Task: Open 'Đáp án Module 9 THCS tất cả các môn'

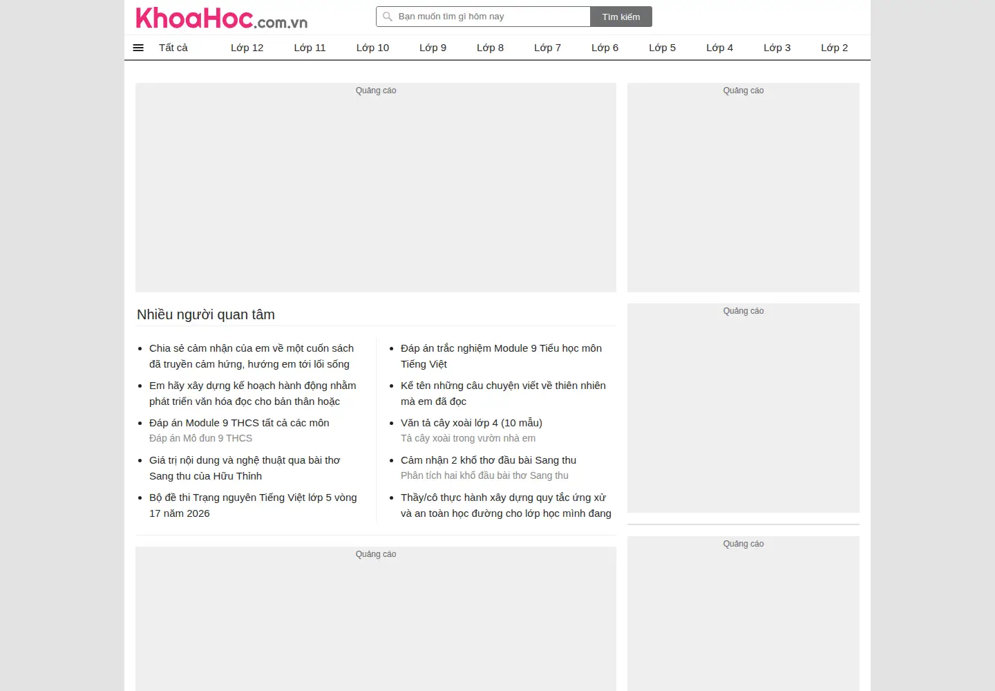Action: (x=239, y=423)
